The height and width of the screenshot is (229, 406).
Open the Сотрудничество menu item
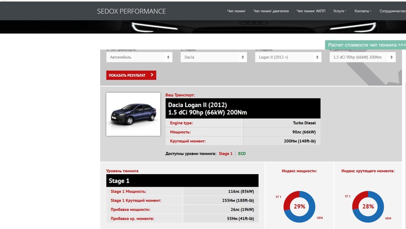click(x=392, y=11)
